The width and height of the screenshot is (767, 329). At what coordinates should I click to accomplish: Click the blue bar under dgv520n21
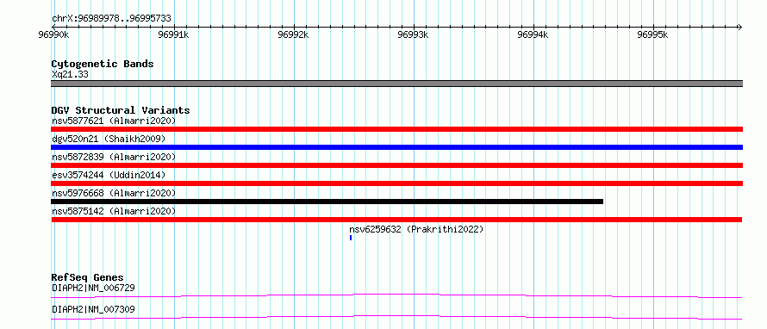point(396,147)
